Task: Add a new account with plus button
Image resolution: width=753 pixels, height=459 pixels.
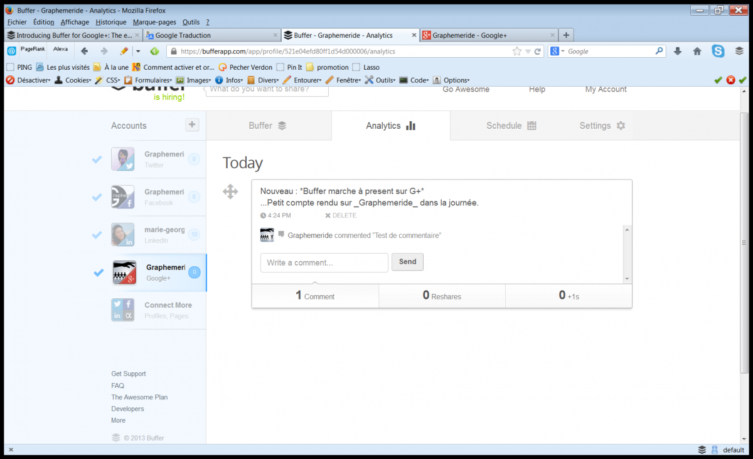Action: 192,125
